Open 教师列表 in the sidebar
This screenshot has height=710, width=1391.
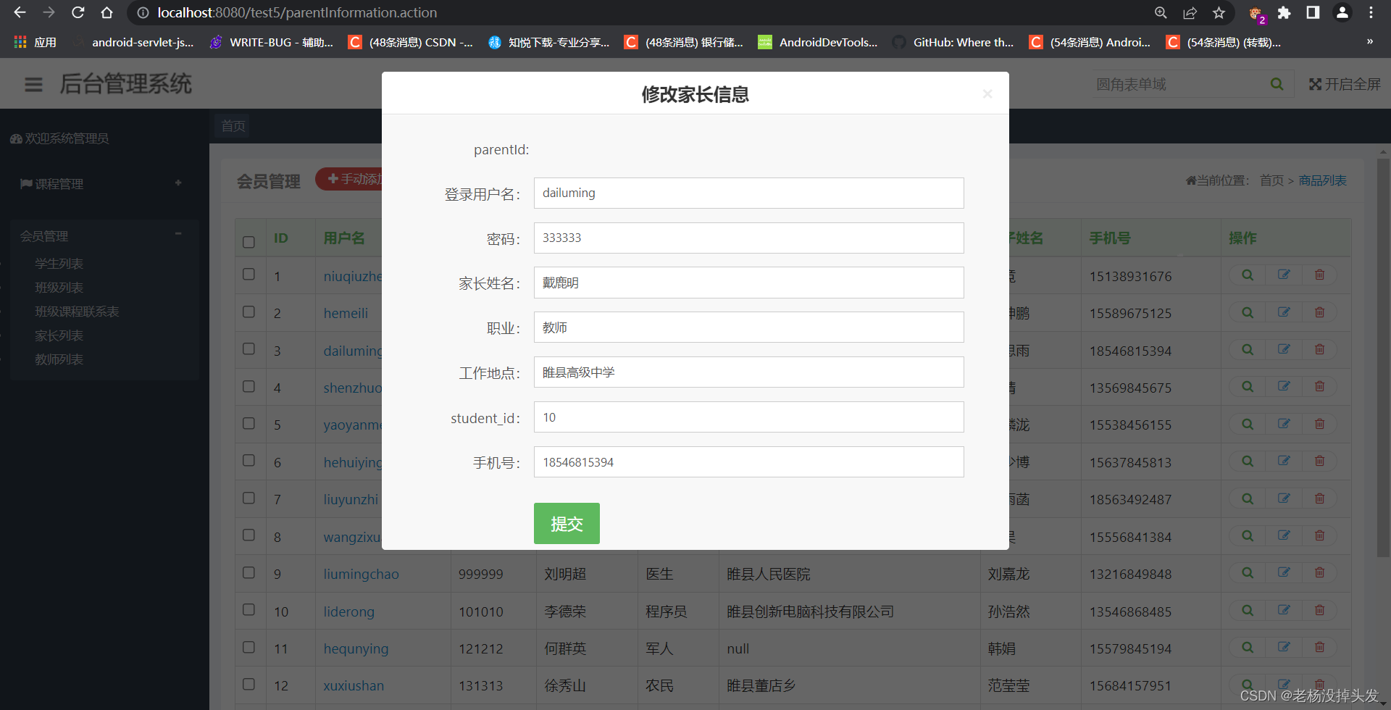(59, 359)
